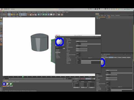The height and width of the screenshot is (100, 134).
Task: Click the blue deformer icon
Action: (49, 14)
